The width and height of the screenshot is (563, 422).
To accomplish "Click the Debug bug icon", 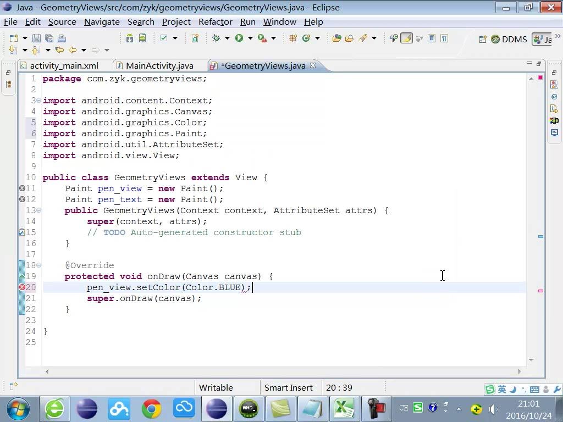I will (x=216, y=38).
